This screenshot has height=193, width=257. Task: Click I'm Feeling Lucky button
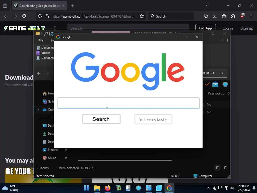coord(153,119)
